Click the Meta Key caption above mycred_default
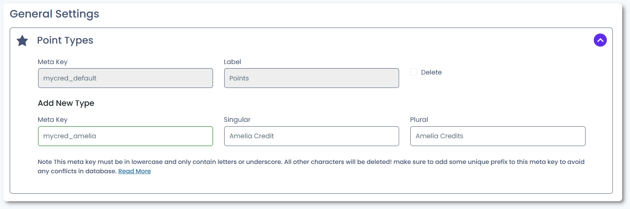 (53, 62)
